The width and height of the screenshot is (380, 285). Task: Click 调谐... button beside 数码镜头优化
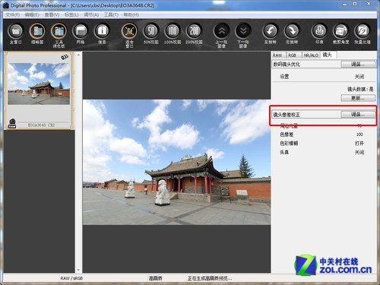tap(358, 65)
